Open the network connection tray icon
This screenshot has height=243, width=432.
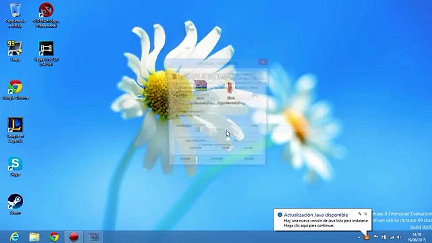tap(384, 237)
